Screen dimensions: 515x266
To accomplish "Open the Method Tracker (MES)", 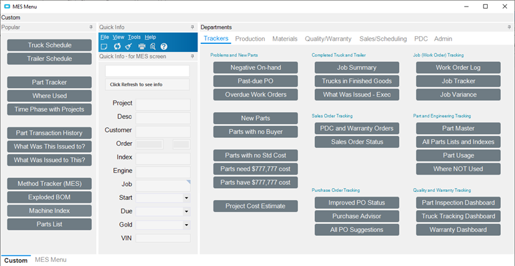I will (49, 183).
